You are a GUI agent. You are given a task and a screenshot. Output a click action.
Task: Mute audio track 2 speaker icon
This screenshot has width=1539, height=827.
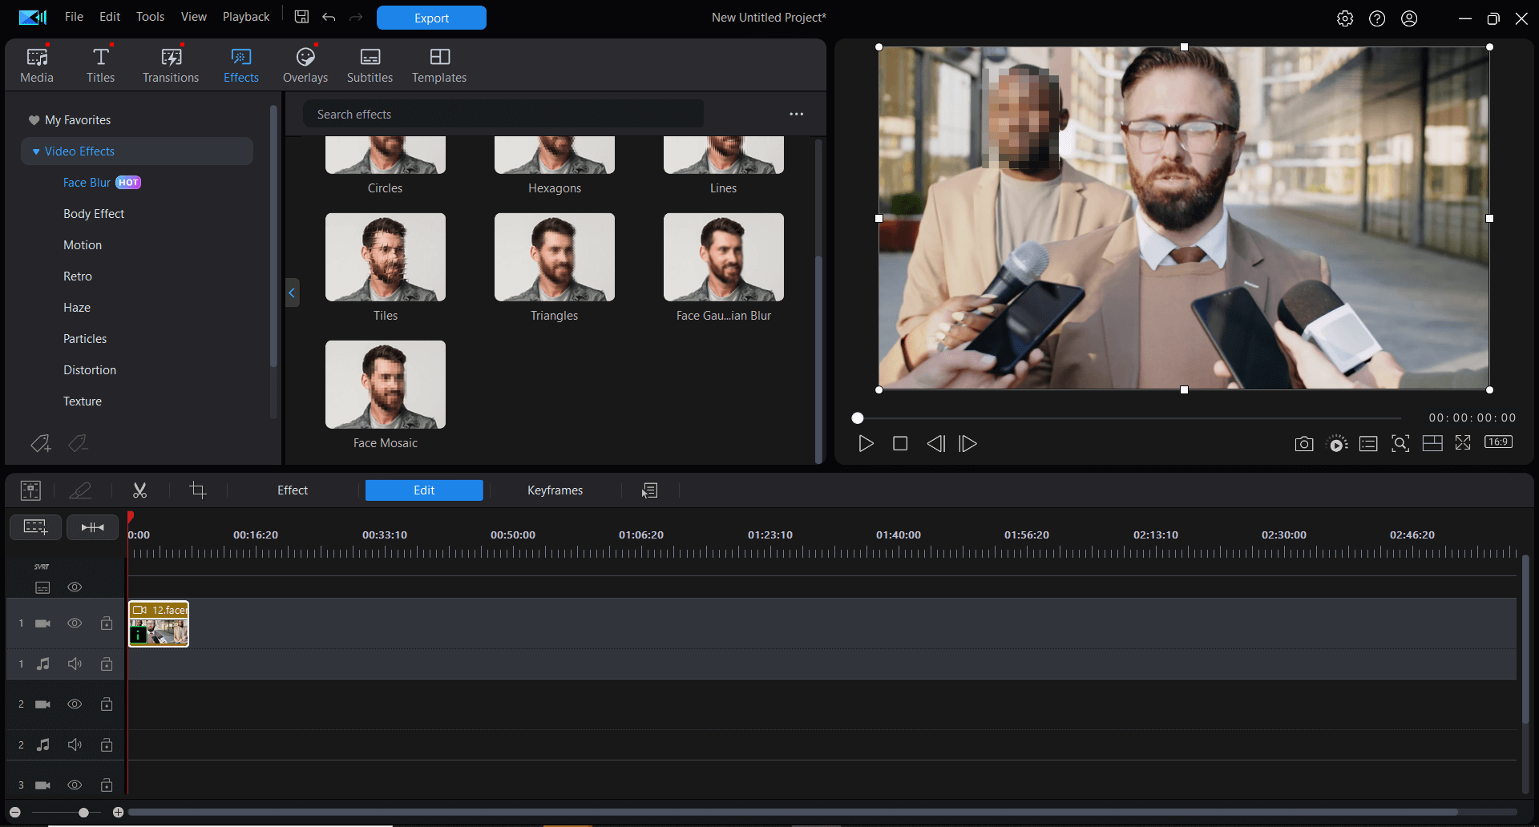[75, 744]
